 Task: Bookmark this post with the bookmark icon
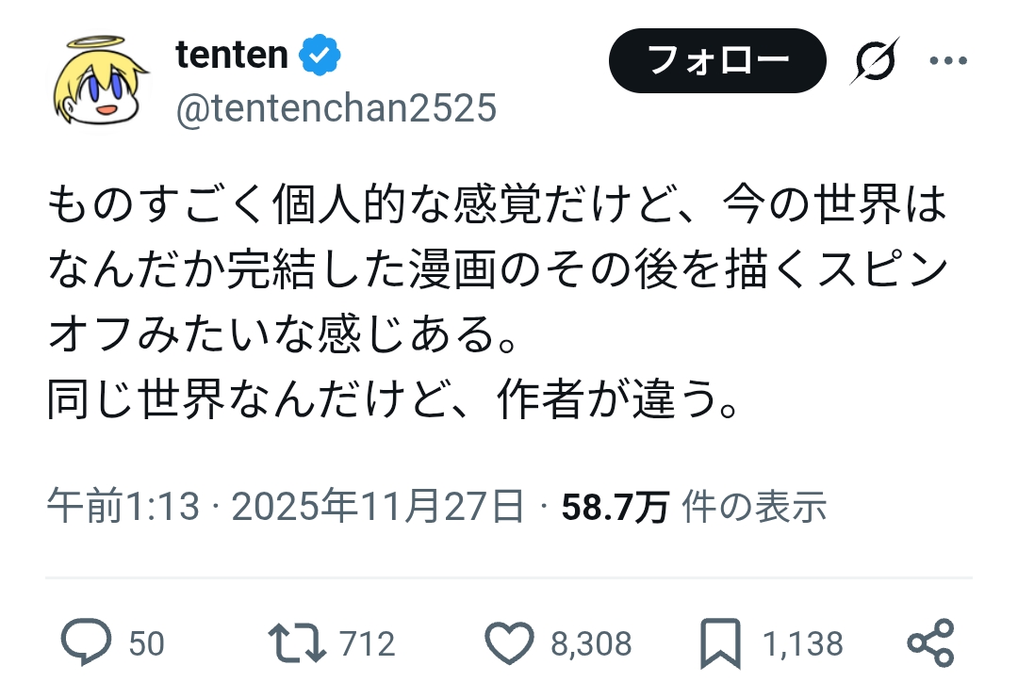720,643
